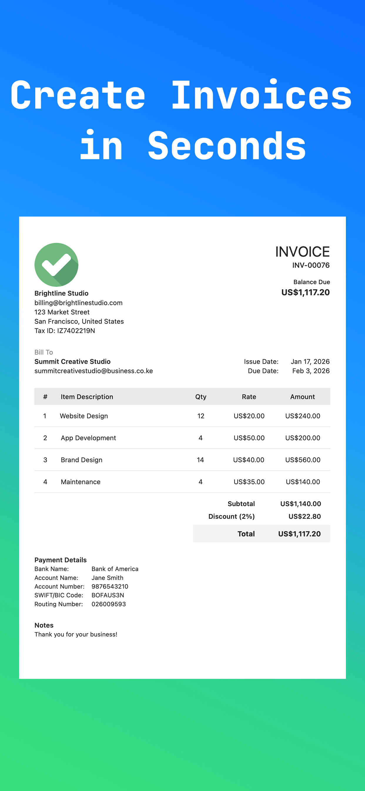Viewport: 365px width, 791px height.
Task: Click the billing@brightlinestudio.com email
Action: pos(78,303)
